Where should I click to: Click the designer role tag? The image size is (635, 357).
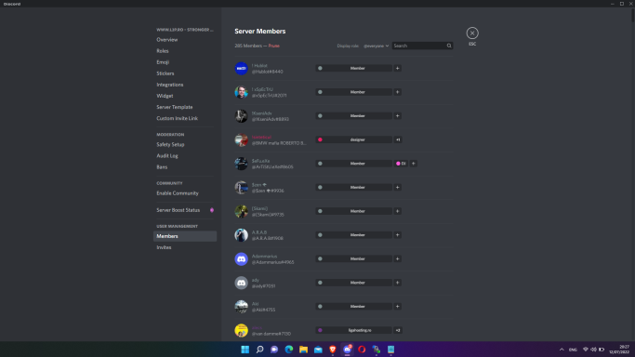click(x=353, y=139)
